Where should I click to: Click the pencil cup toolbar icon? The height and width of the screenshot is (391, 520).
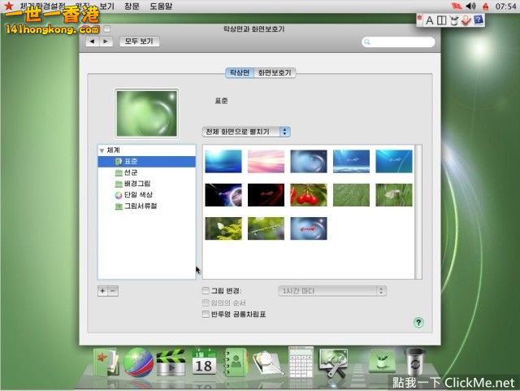pos(454,20)
